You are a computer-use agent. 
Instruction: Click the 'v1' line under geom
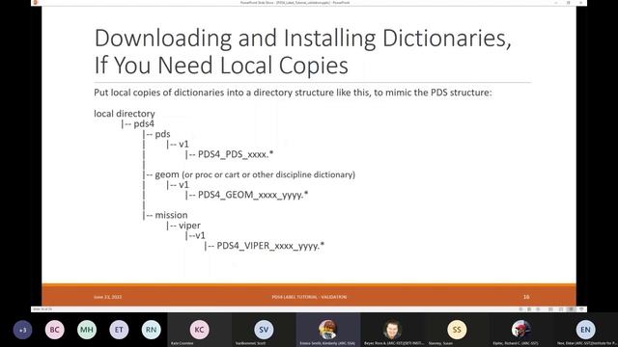178,185
